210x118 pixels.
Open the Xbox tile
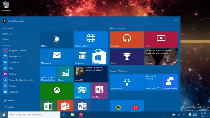[x=57, y=91]
